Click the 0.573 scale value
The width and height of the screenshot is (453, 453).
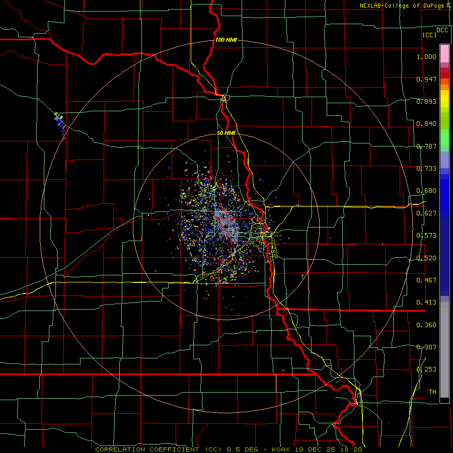(426, 236)
